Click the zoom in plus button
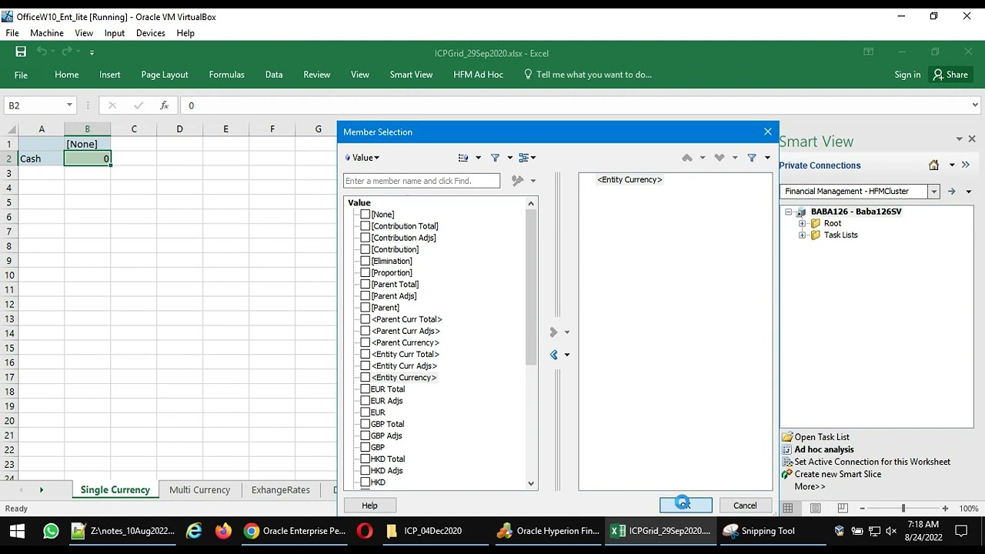 [945, 509]
